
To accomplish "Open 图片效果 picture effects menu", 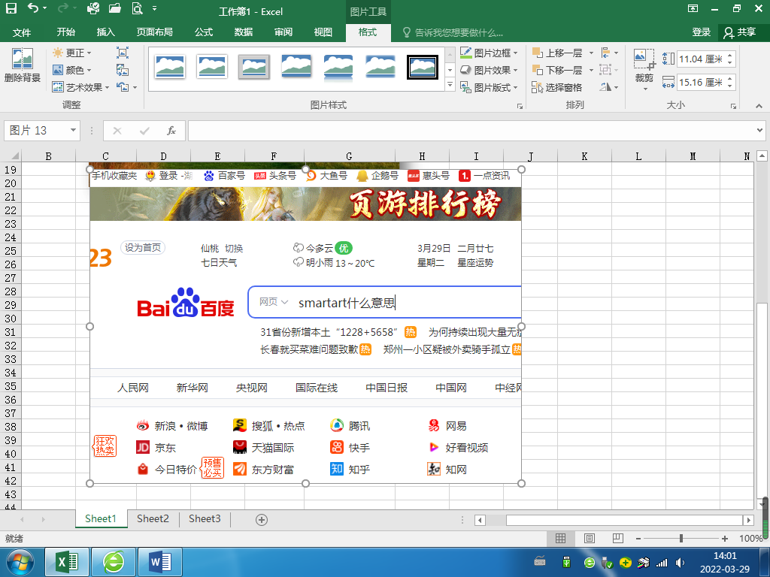I will [489, 70].
